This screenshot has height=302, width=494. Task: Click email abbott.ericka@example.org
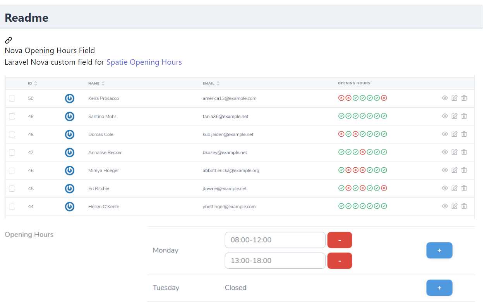(231, 170)
